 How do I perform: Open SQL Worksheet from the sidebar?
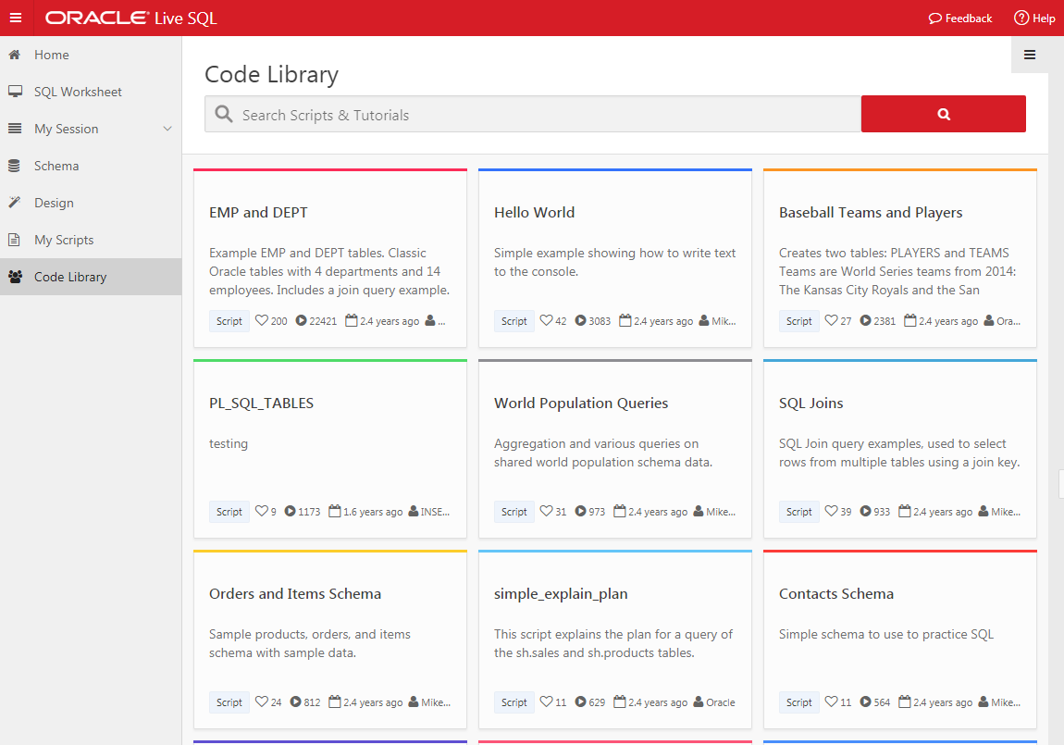click(91, 92)
